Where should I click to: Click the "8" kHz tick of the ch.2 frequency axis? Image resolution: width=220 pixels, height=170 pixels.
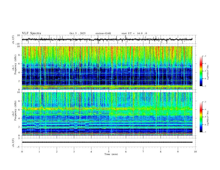point(19,101)
